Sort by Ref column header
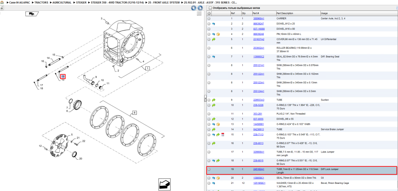 click(233, 13)
